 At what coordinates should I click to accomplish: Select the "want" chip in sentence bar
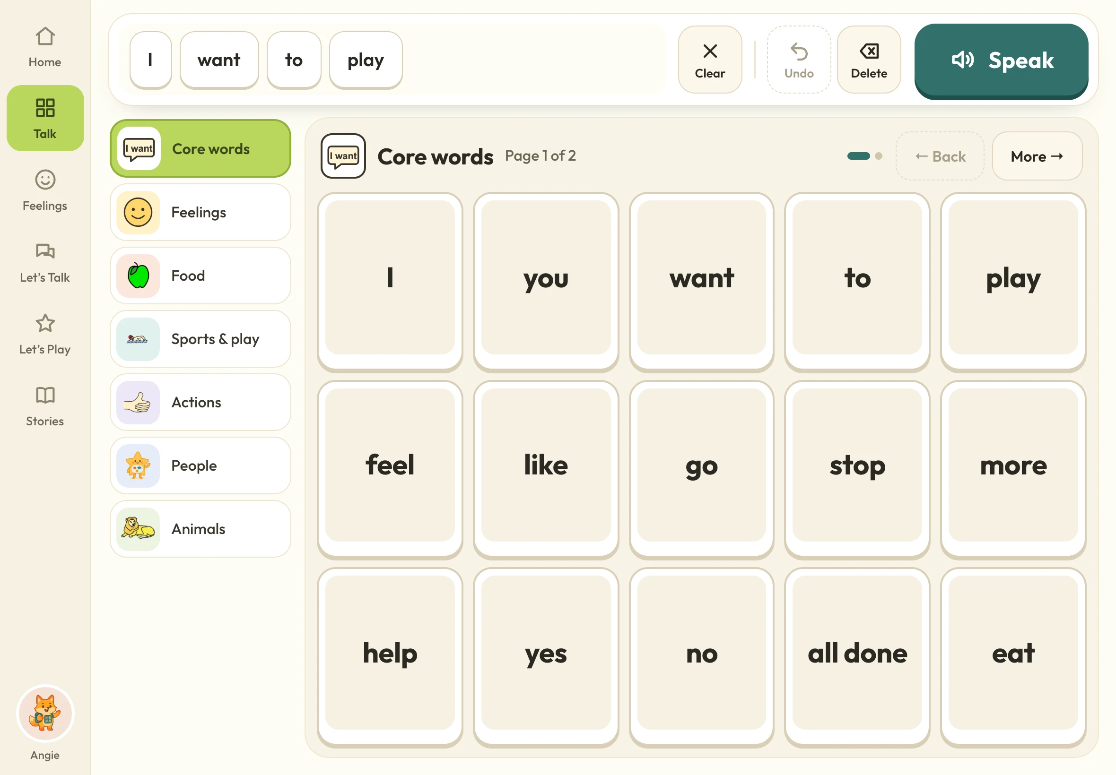[218, 60]
